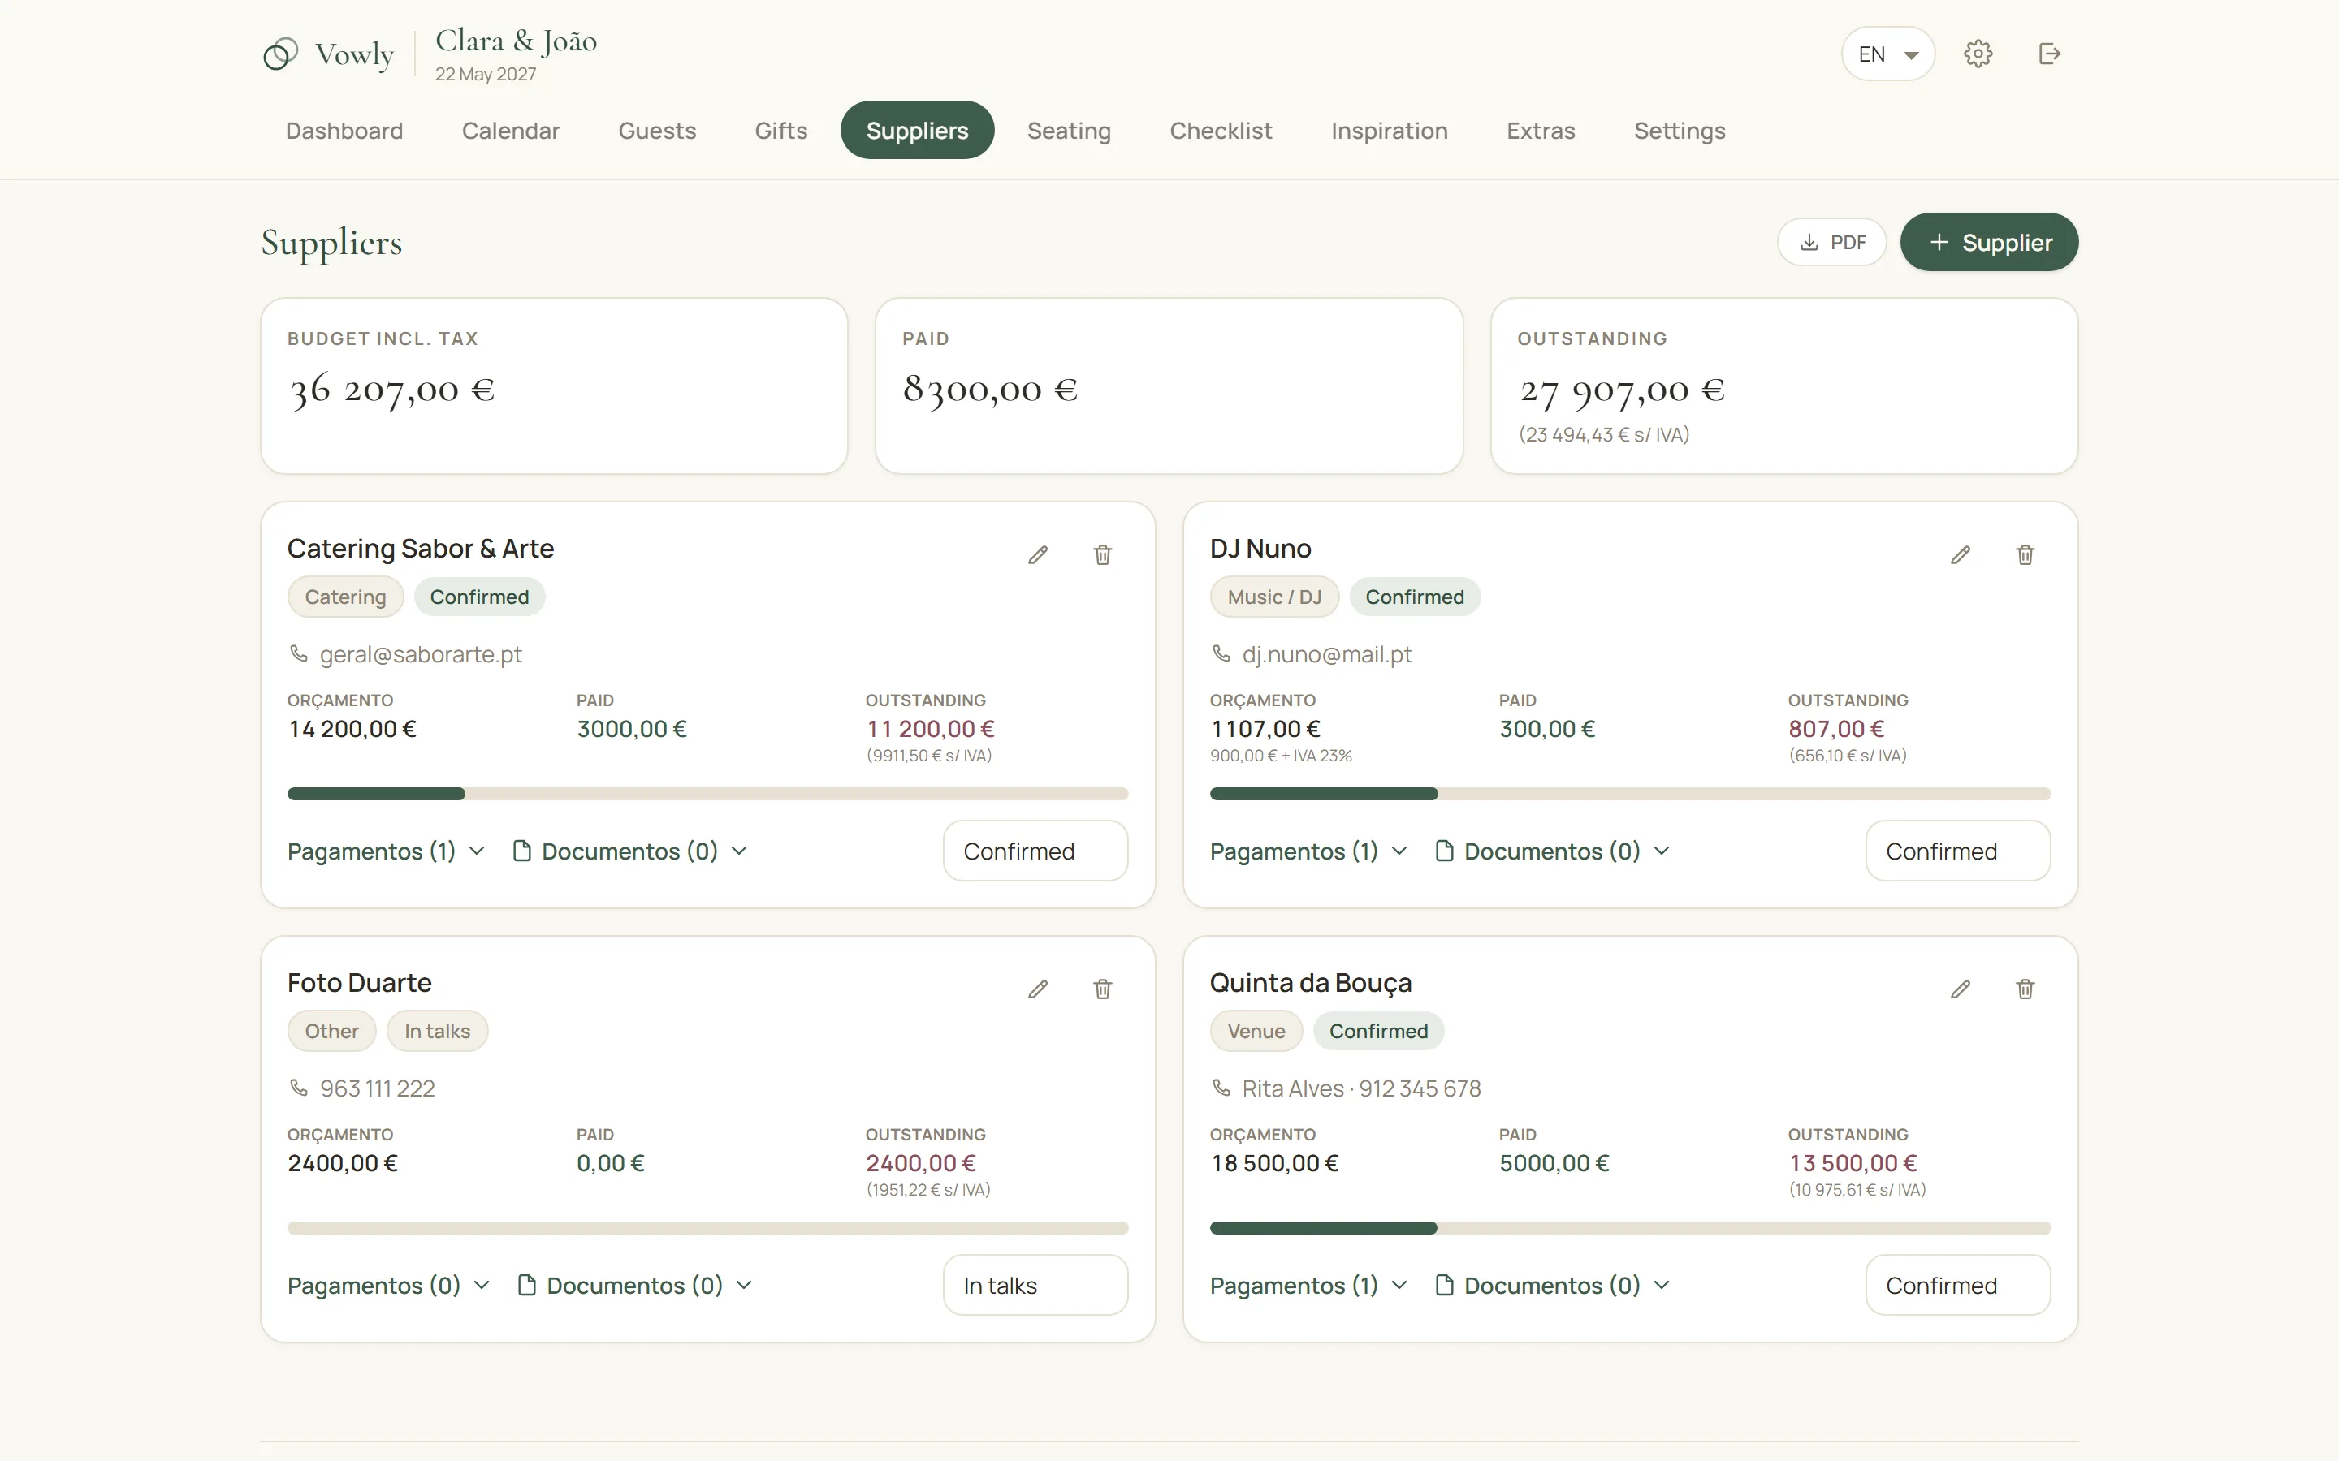Screen dimensions: 2339x1461
Task: Download the suppliers PDF
Action: point(1831,242)
